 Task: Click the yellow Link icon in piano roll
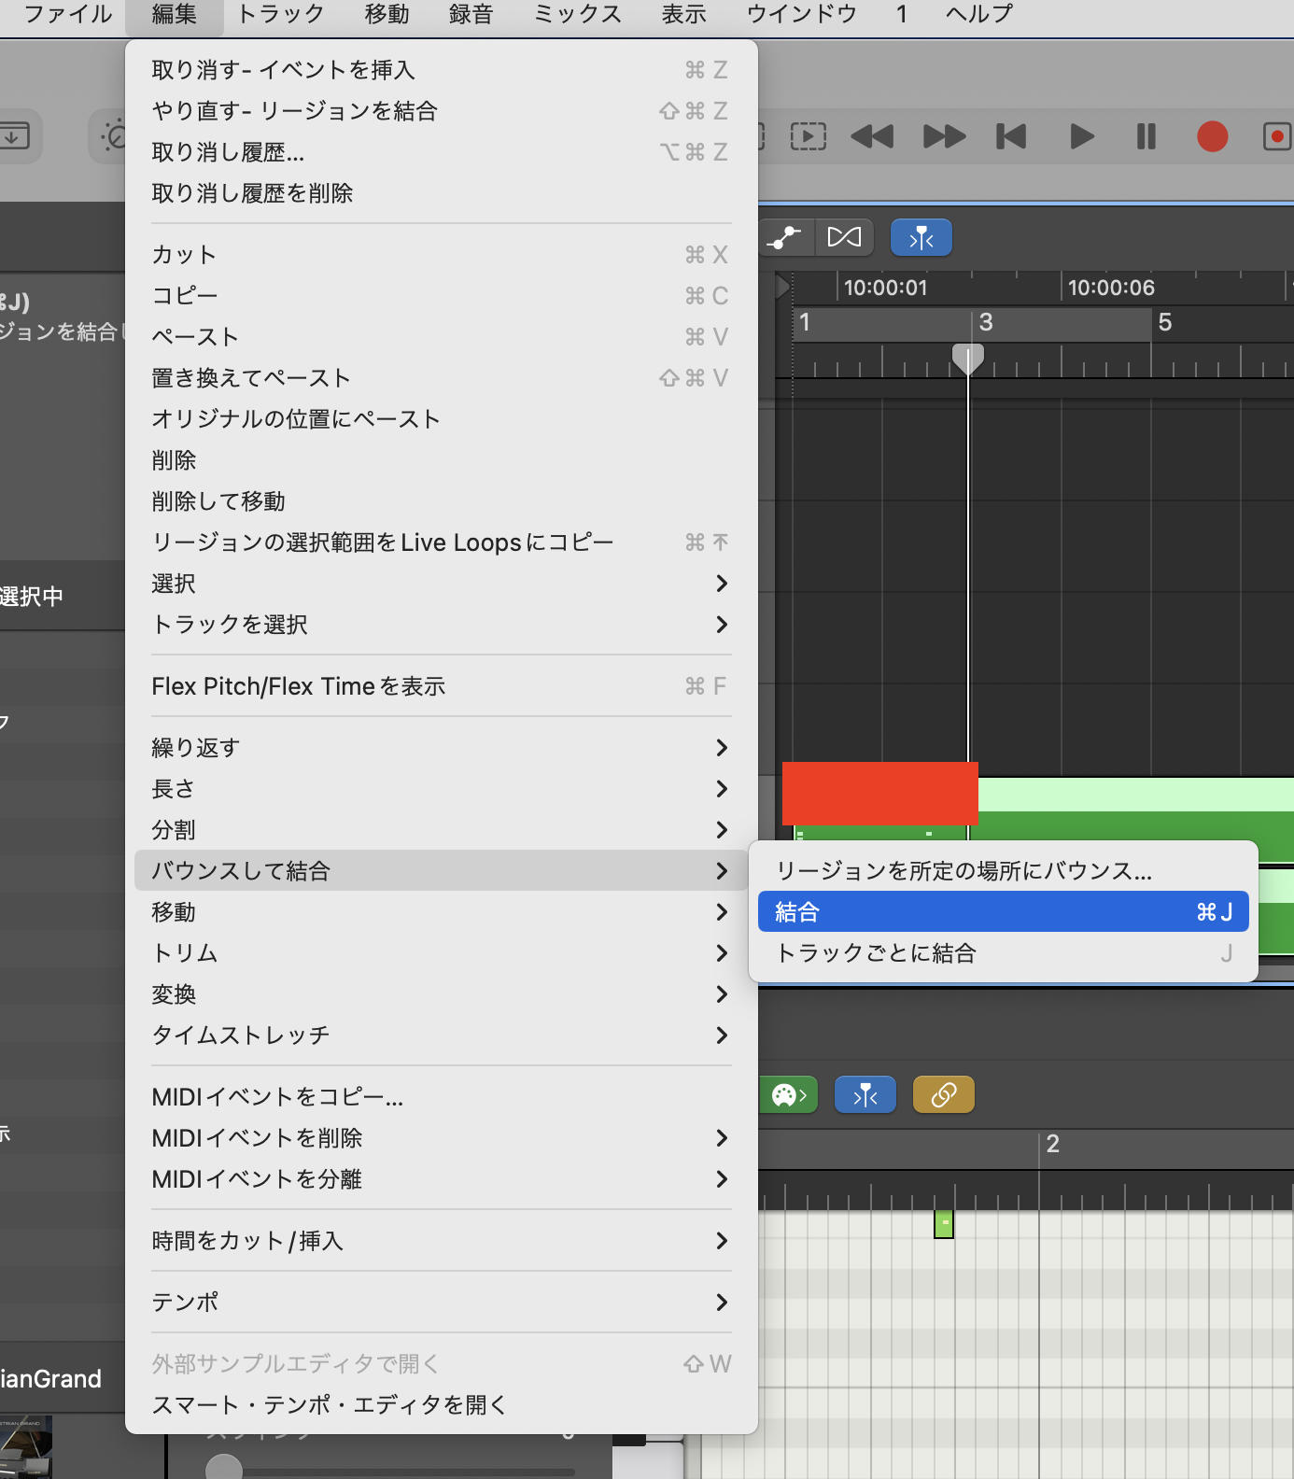943,1094
